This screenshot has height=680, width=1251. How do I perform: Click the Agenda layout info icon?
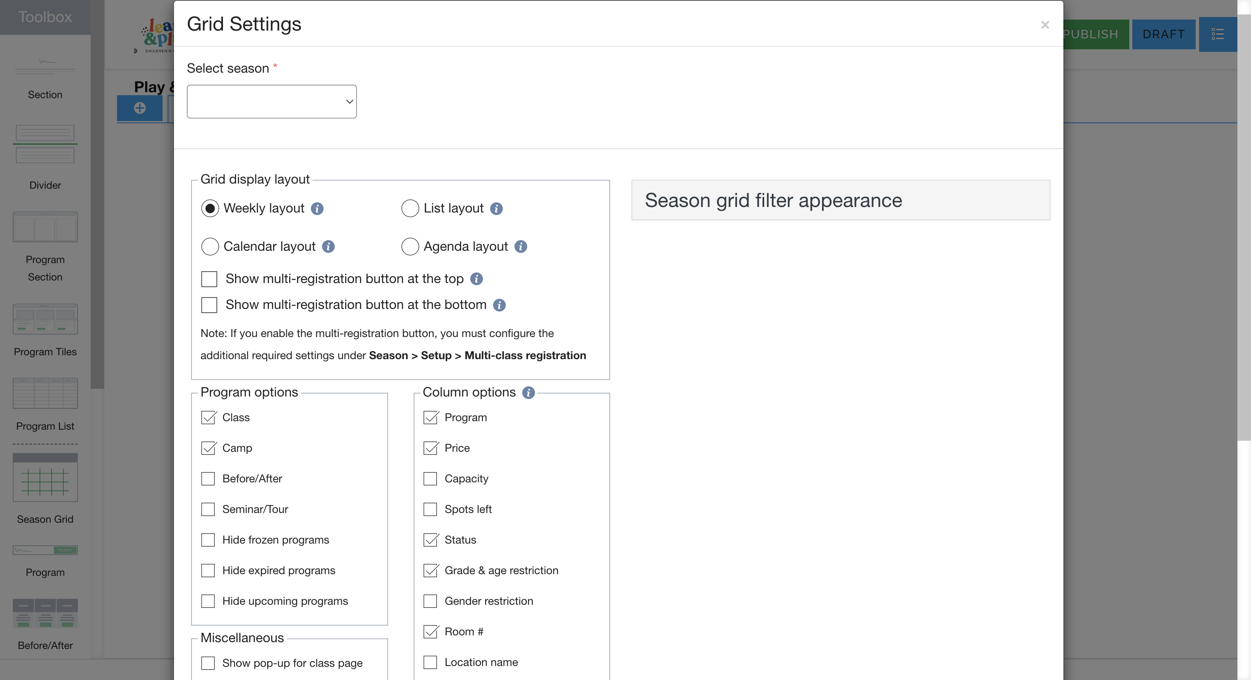pyautogui.click(x=520, y=246)
